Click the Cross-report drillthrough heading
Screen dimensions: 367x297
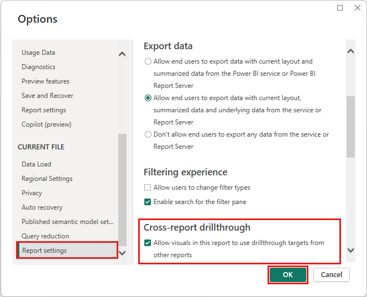197,228
